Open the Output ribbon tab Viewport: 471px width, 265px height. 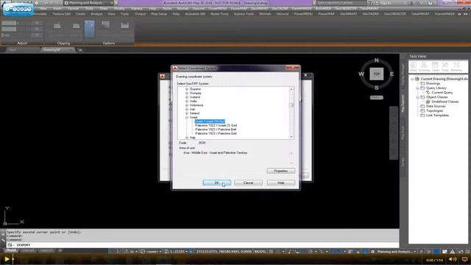(140, 14)
